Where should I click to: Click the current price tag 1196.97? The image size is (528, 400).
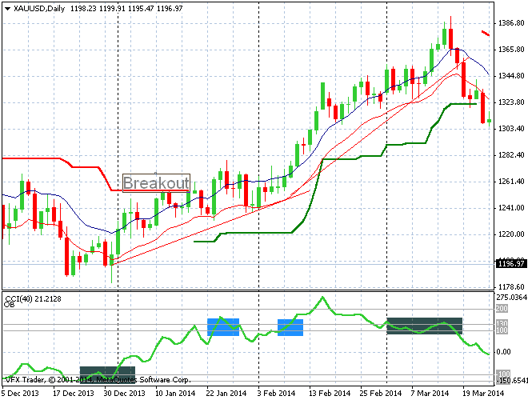pos(510,263)
